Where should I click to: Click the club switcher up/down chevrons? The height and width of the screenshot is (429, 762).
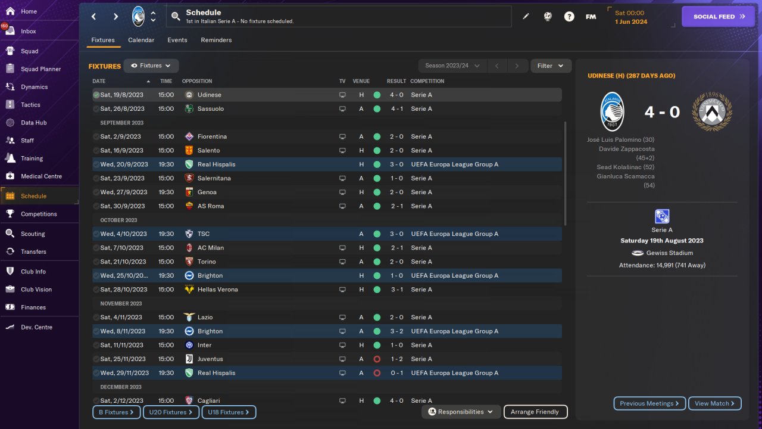(x=153, y=17)
